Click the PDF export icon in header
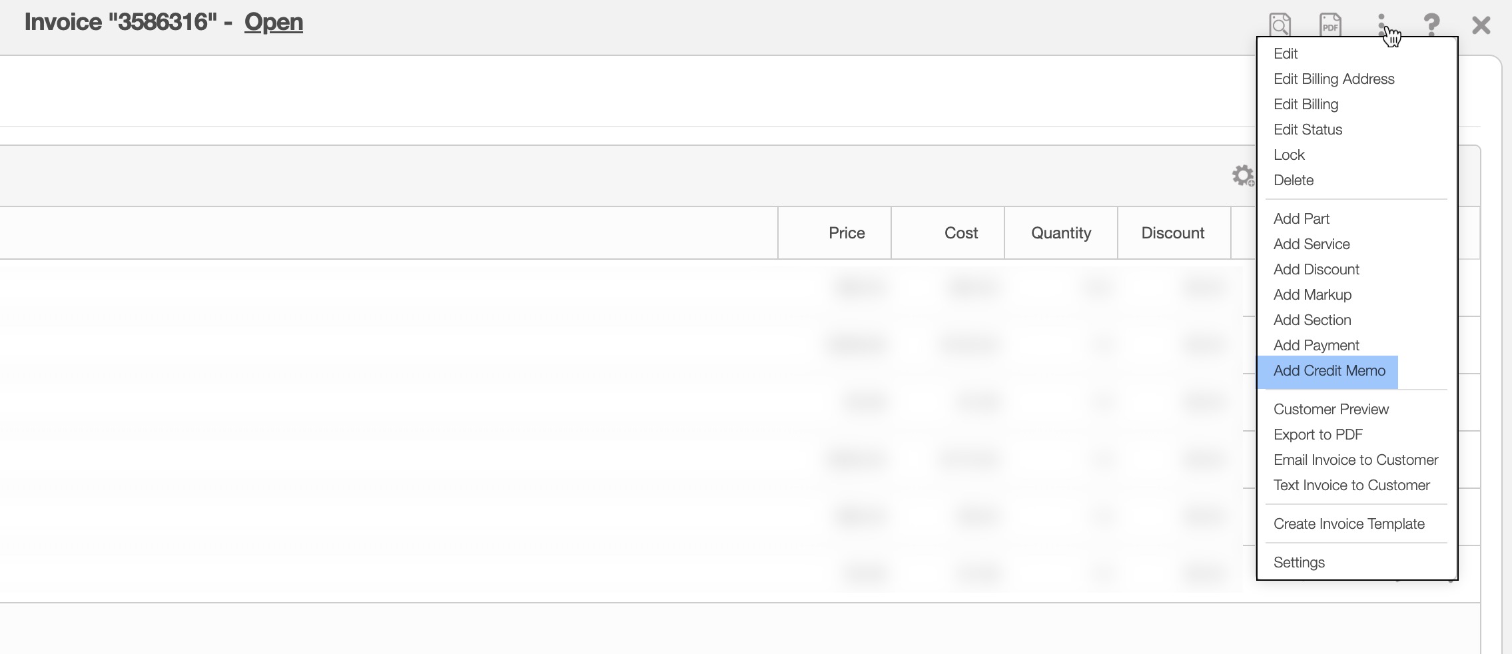Viewport: 1512px width, 654px height. [x=1330, y=25]
